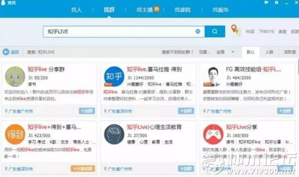The image size is (299, 177).
Task: Select the 美食 hot keyword
Action: point(282,32)
